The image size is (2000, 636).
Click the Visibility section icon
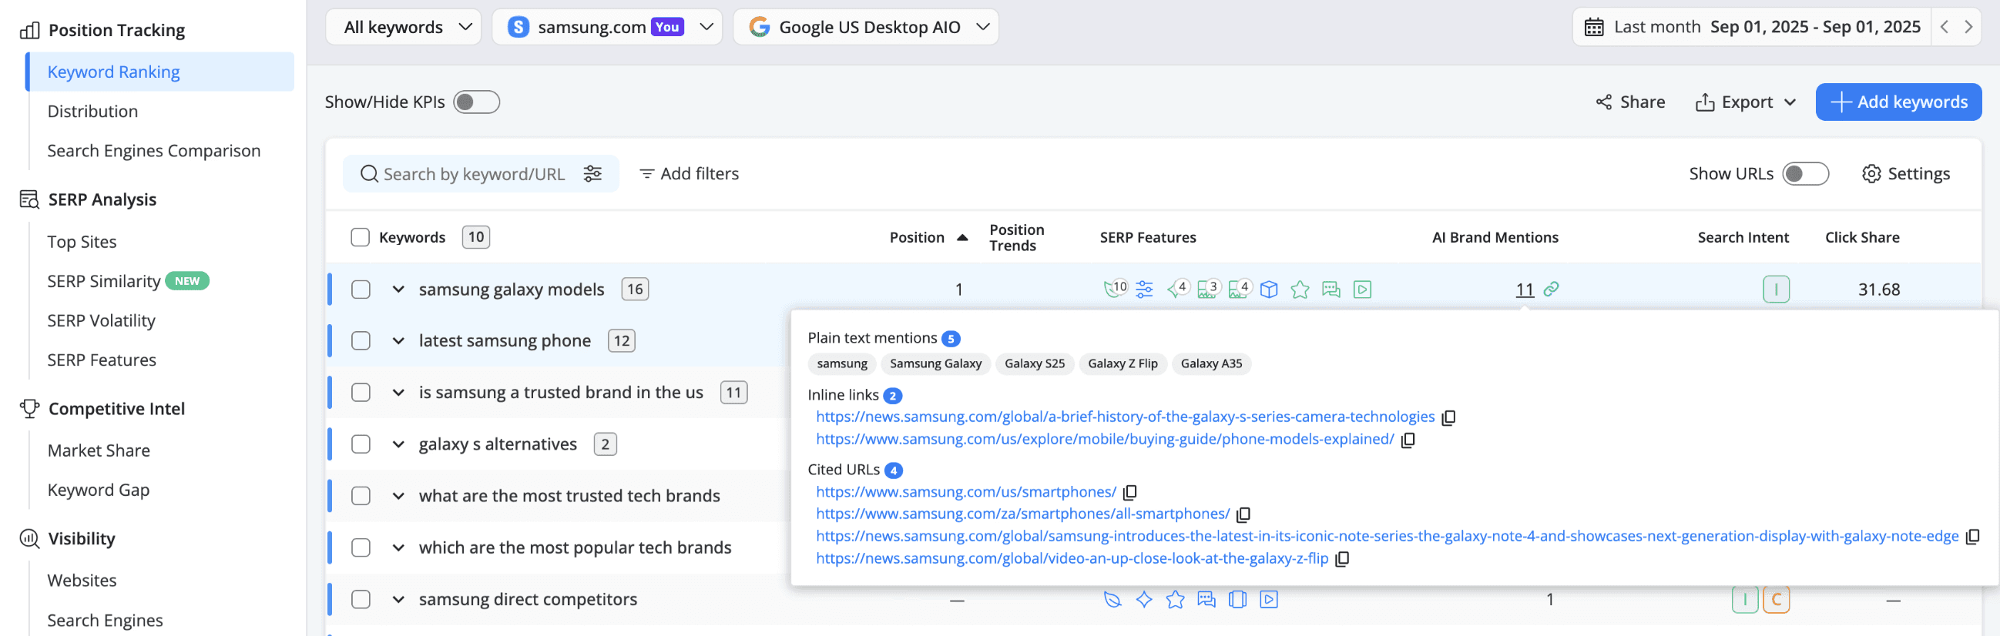[x=29, y=538]
